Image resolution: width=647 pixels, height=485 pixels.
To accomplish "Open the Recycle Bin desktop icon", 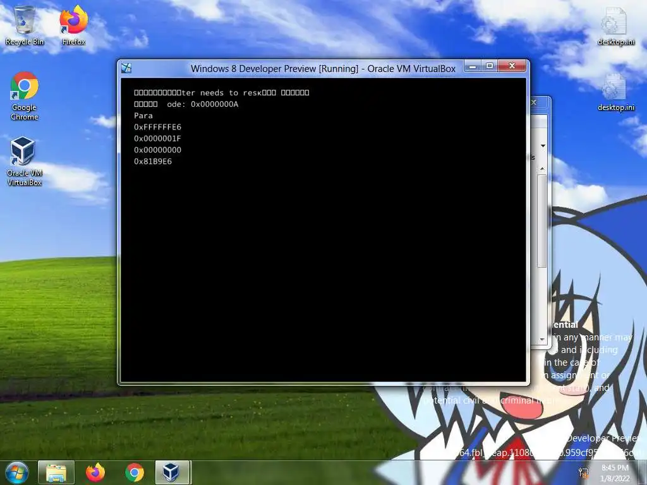I will pyautogui.click(x=25, y=25).
